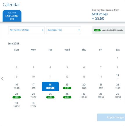The height and width of the screenshot is (126, 125).
Task: Click the selected July 18 date cell
Action: click(x=50, y=86)
